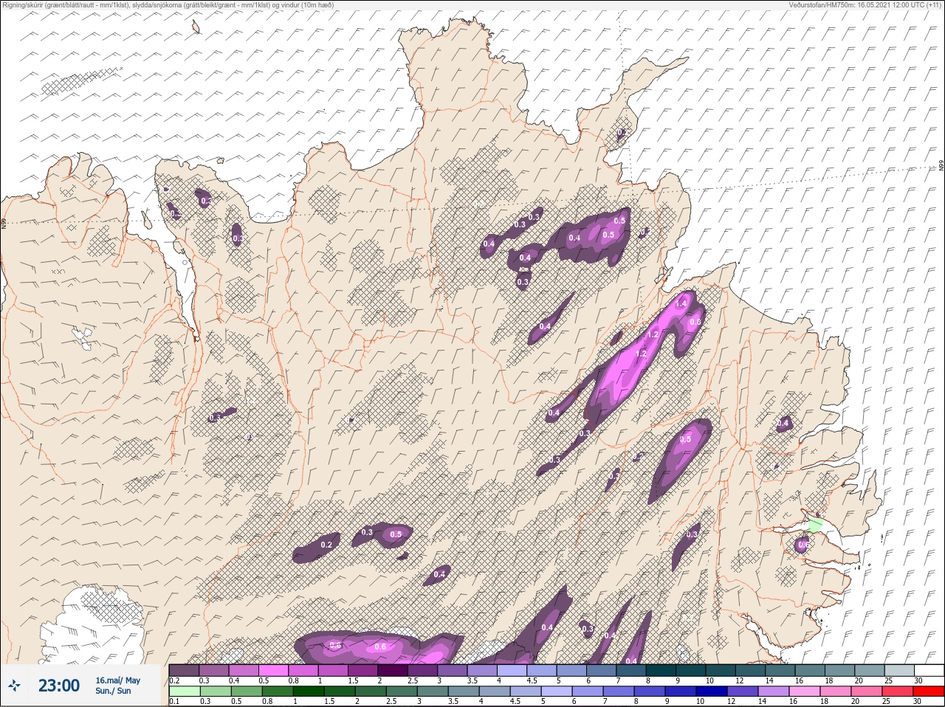Click the '1.4' precipitation value on the map
The width and height of the screenshot is (945, 707).
pyautogui.click(x=681, y=304)
